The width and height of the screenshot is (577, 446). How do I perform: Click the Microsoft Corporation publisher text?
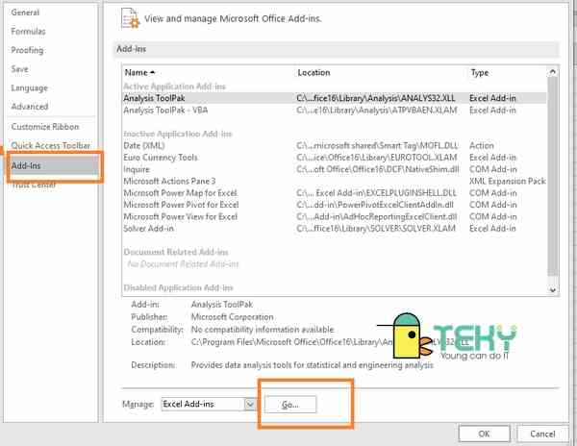tap(232, 317)
